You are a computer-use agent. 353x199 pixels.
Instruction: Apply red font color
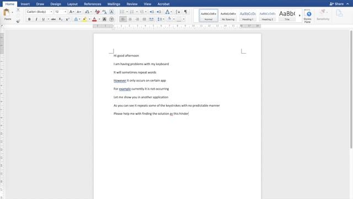pos(94,19)
